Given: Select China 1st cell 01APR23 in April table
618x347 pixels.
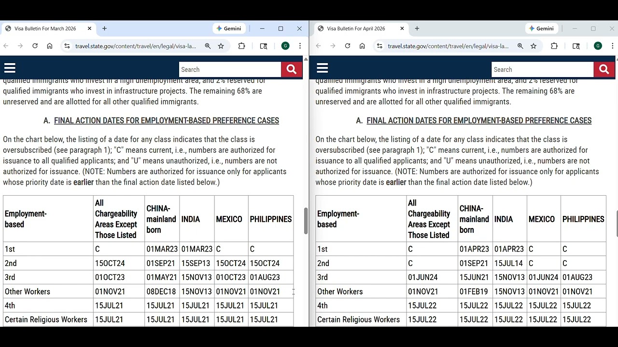Looking at the screenshot, I should point(474,249).
